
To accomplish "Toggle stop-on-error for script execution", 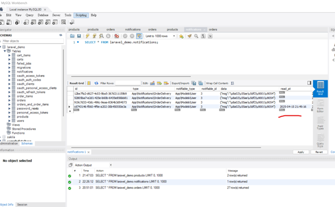I will point(117,36).
